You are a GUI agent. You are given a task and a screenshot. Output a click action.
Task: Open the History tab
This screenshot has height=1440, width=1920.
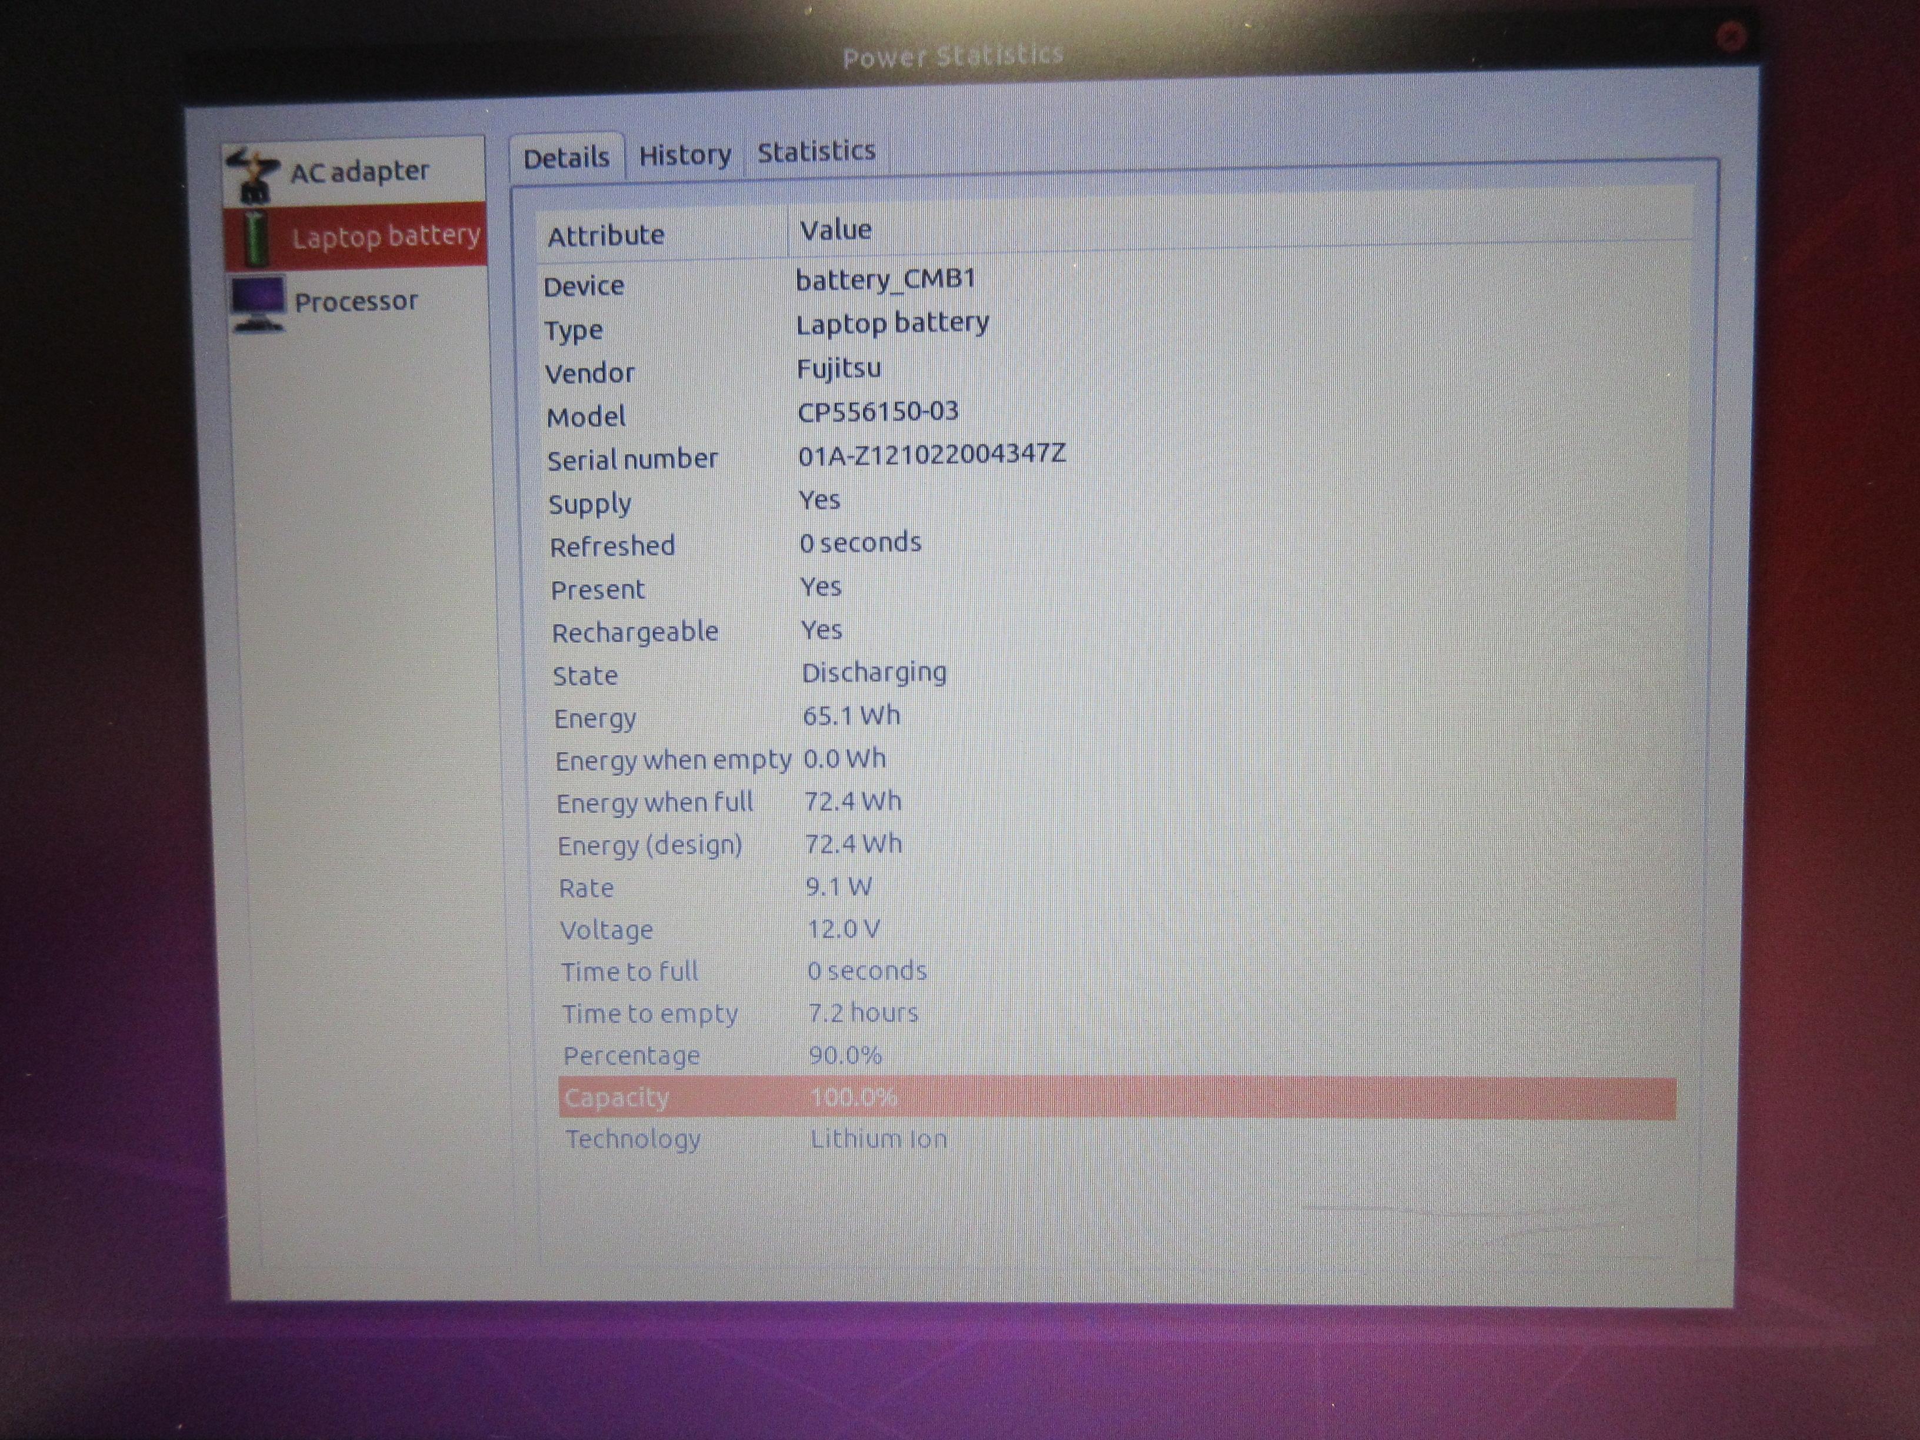coord(685,155)
